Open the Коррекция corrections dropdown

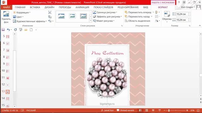tap(22, 13)
